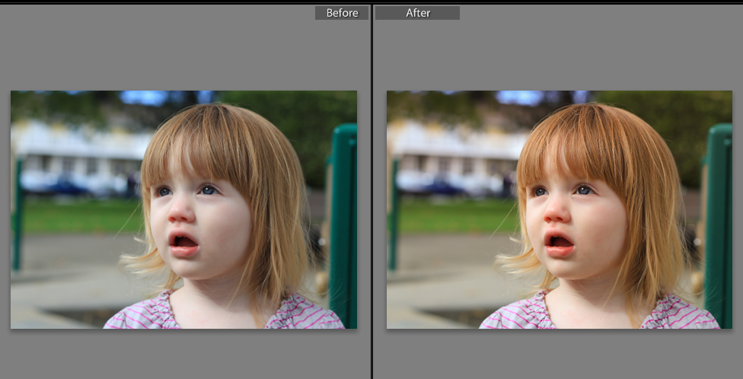Click the girl's mouth in After photo
Viewport: 743px width, 379px height.
click(560, 244)
